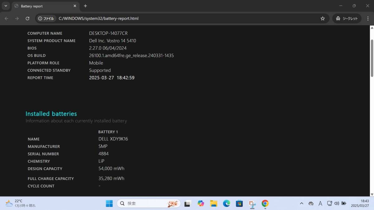
Task: Click the speaker volume tray icon
Action: coord(337,203)
